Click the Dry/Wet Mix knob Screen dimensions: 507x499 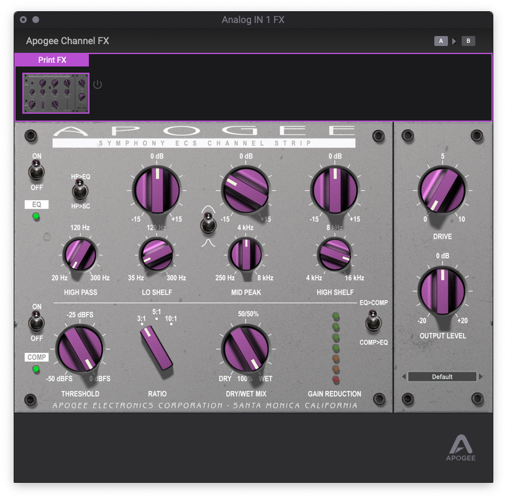[246, 349]
